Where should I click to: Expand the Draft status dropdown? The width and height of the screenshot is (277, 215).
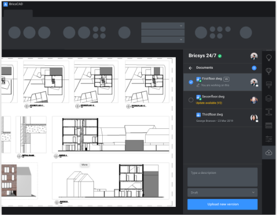pos(223,193)
